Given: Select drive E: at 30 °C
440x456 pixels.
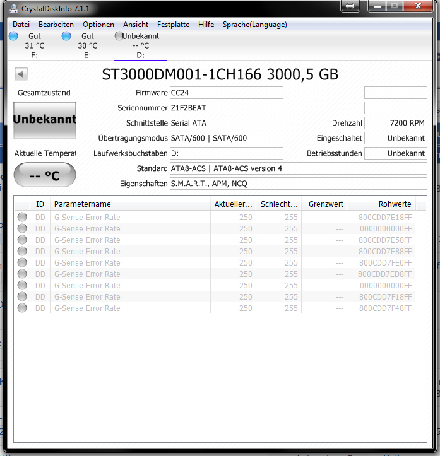Looking at the screenshot, I should 87,45.
